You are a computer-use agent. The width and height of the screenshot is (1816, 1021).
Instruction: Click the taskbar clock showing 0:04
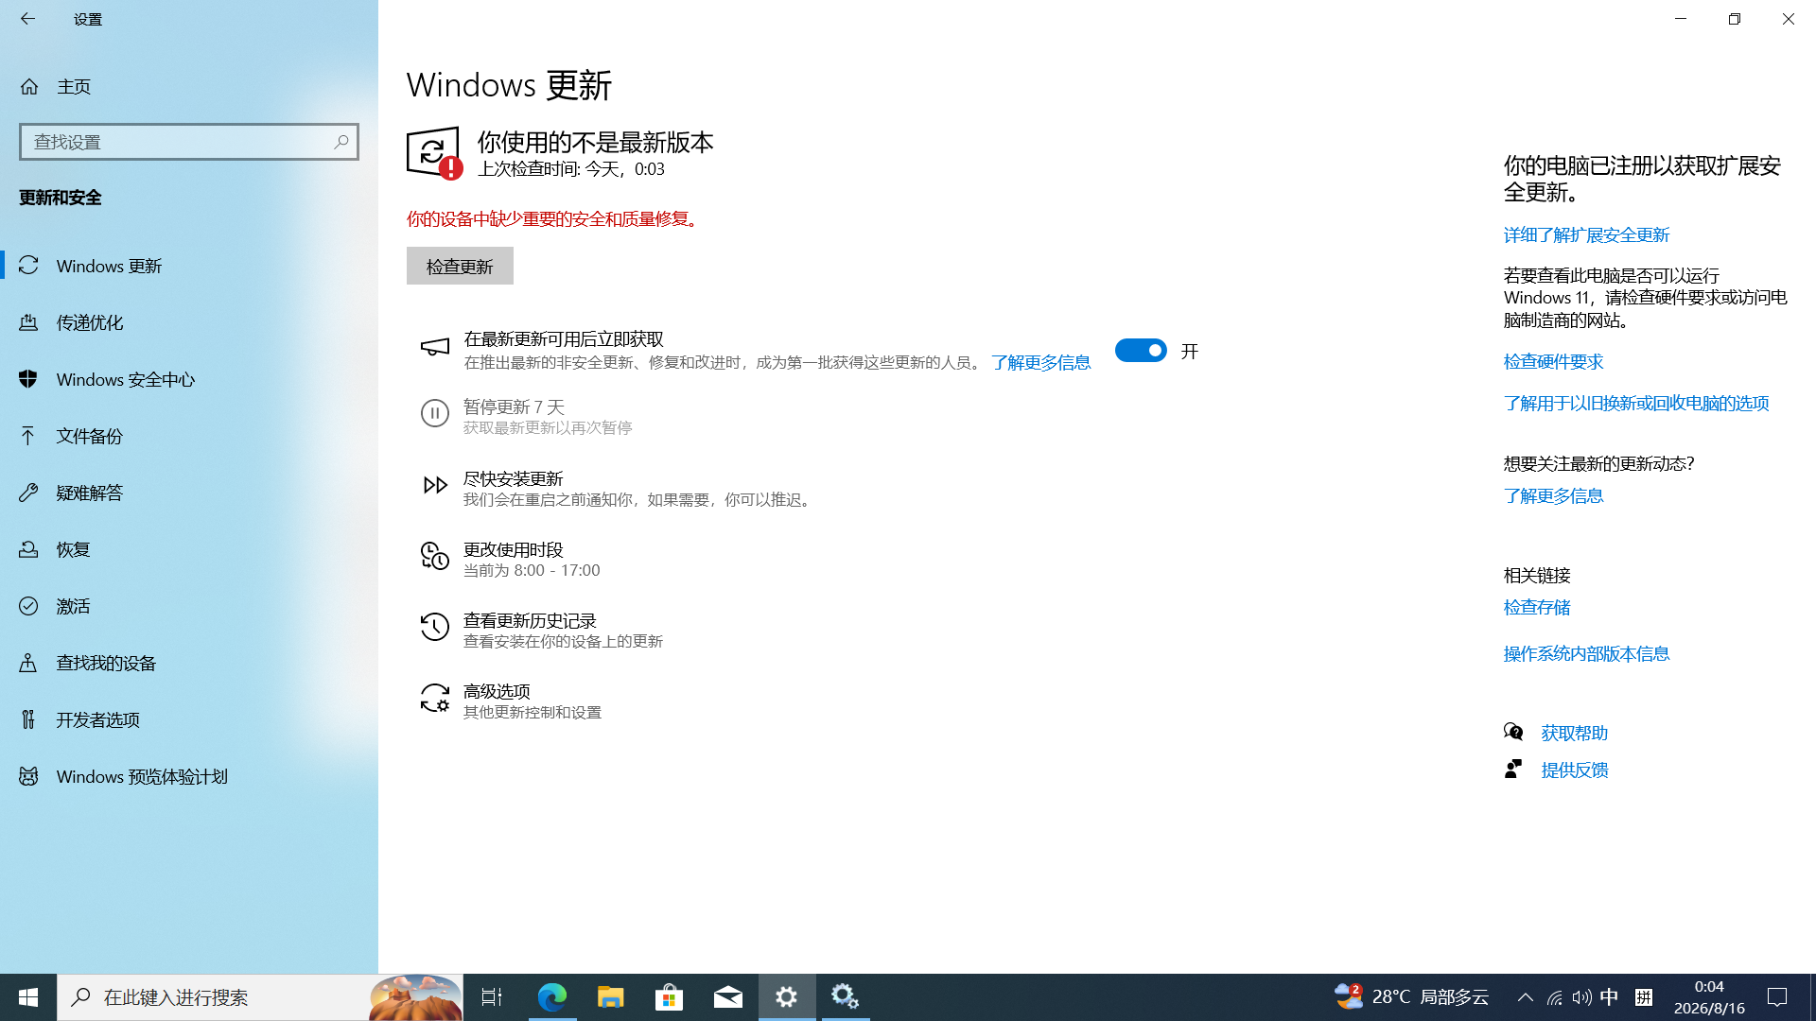pyautogui.click(x=1709, y=996)
